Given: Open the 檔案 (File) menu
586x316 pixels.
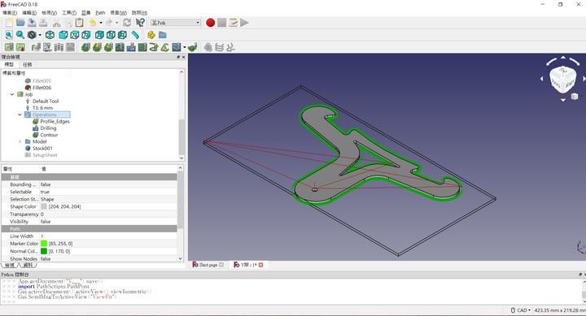Looking at the screenshot, I should pos(9,13).
